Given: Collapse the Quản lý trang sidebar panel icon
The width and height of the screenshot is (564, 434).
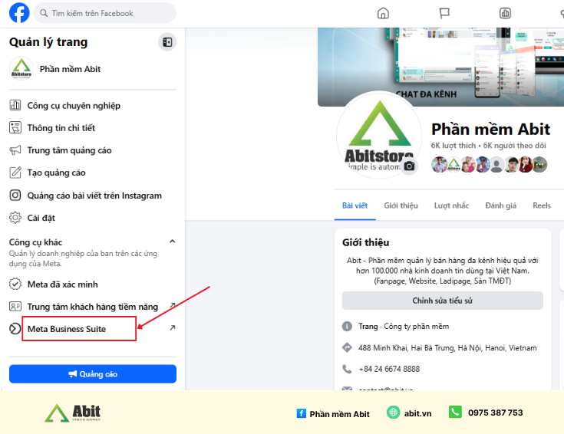Looking at the screenshot, I should pos(167,42).
